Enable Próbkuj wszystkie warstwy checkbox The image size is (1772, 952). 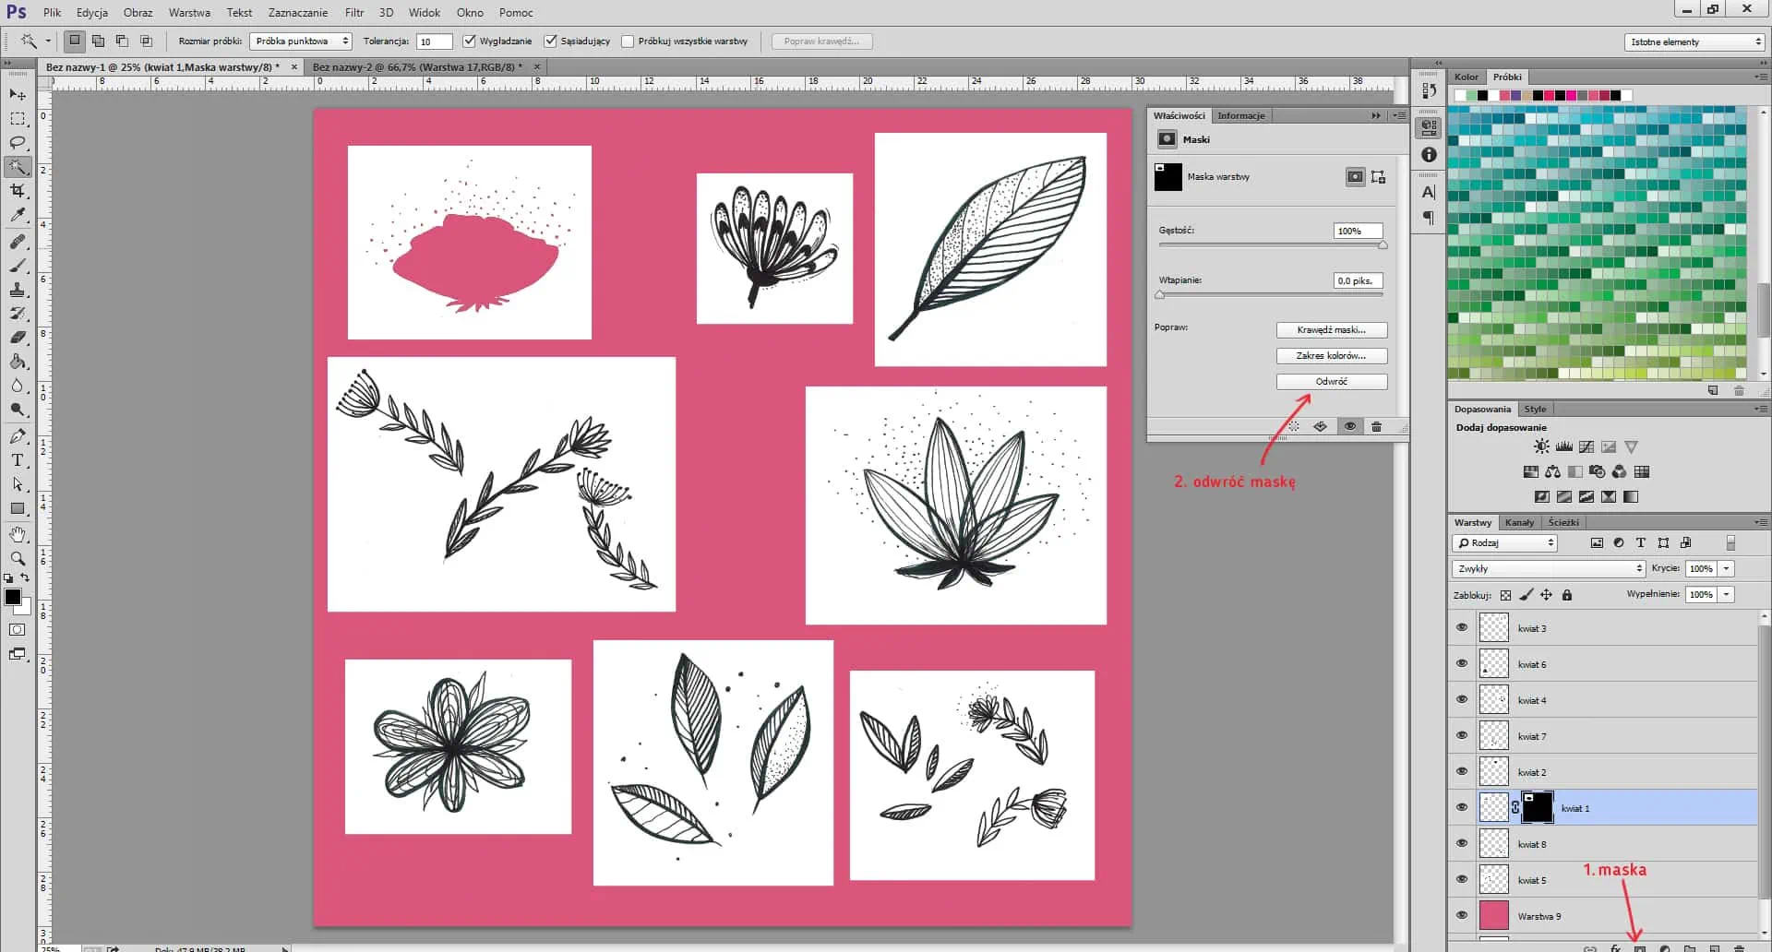[629, 42]
